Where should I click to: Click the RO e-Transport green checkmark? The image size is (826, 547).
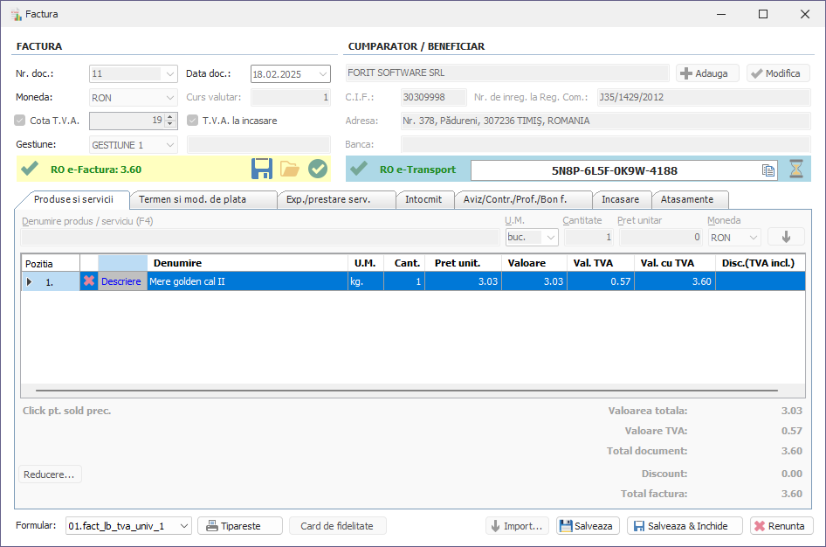[359, 169]
